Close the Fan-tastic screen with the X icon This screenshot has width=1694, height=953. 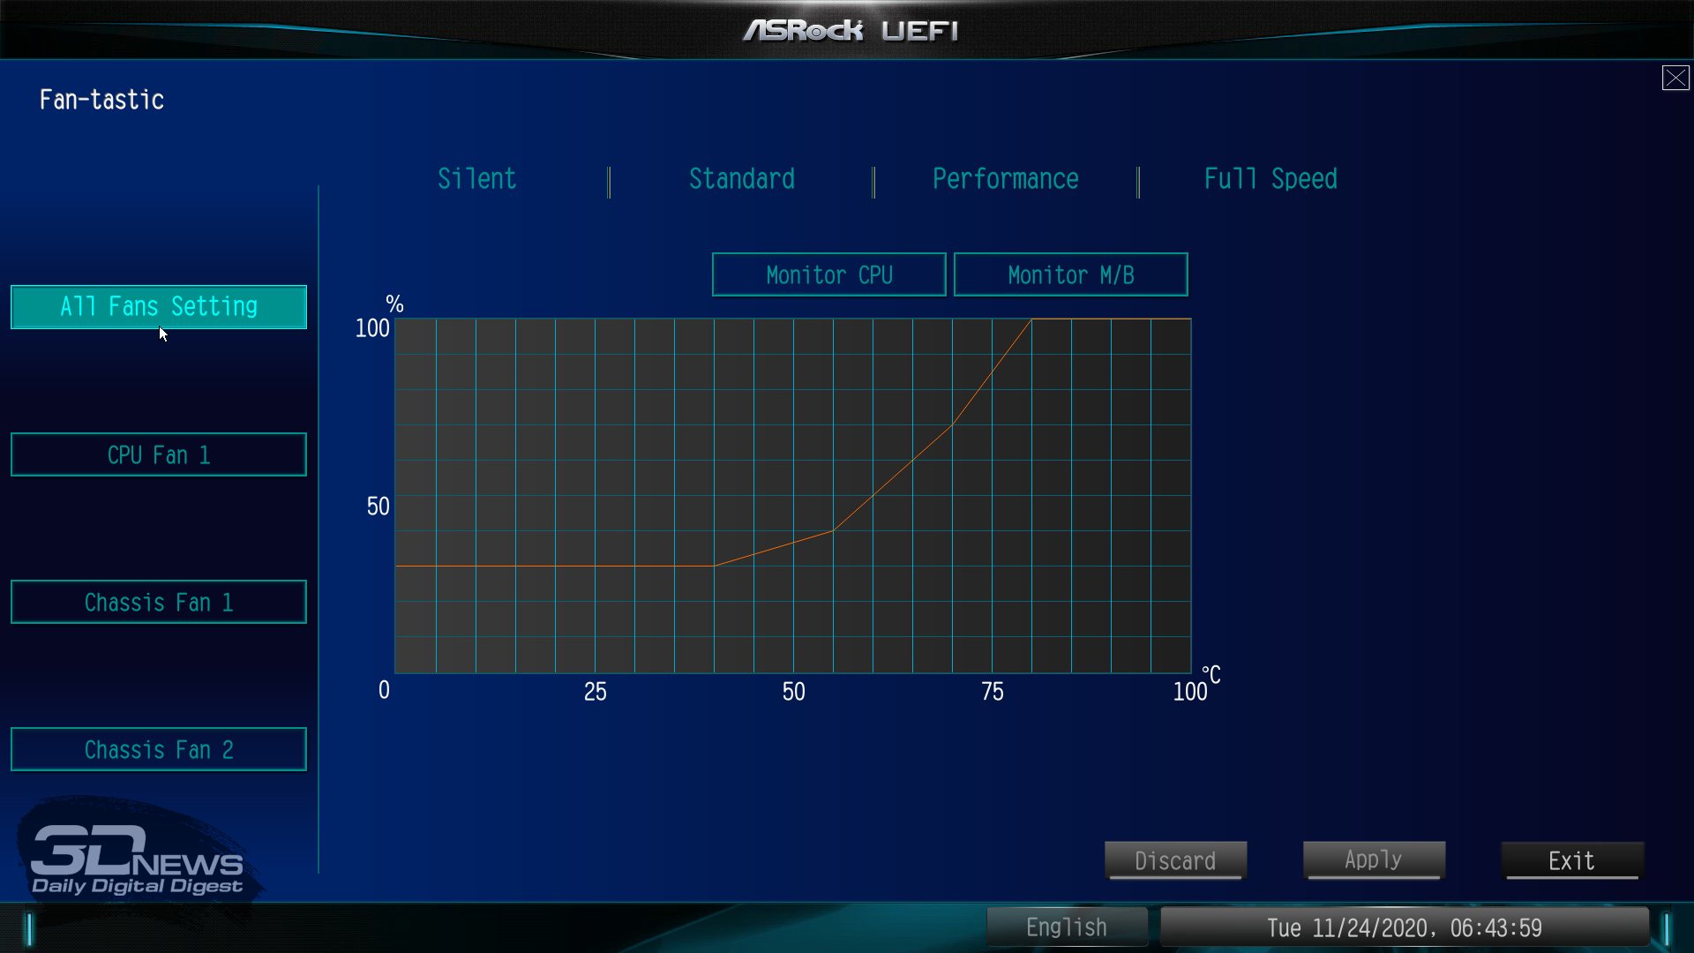click(x=1675, y=78)
